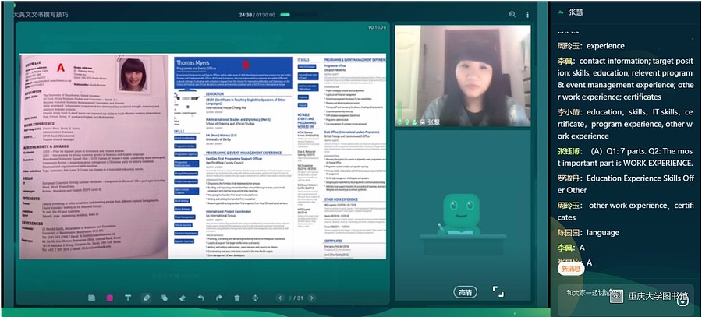Click the magnifier zoom icon at top
702x317 pixels.
(512, 14)
